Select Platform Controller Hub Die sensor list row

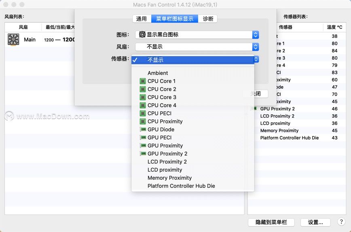pyautogui.click(x=297, y=138)
